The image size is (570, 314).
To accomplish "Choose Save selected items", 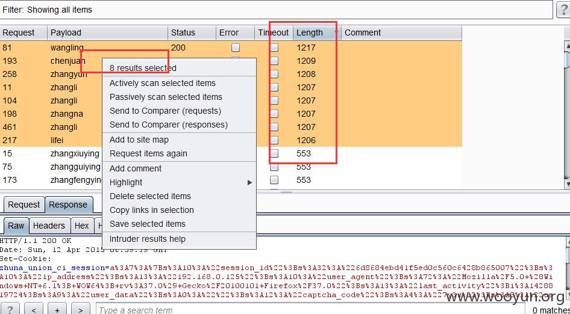I will pos(179,224).
